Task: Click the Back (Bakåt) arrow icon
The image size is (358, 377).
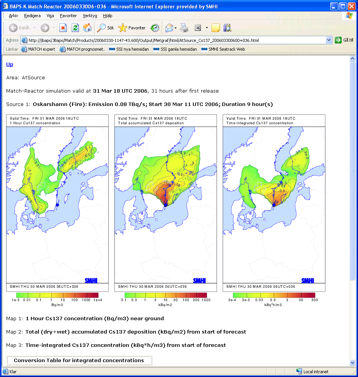Action: (13, 28)
